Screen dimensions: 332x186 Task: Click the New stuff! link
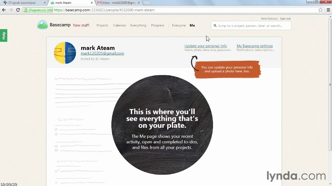[81, 25]
